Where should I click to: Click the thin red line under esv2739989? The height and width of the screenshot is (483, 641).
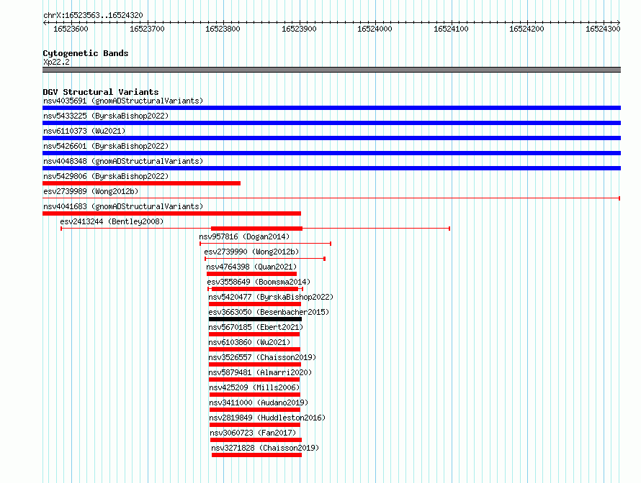pos(331,198)
